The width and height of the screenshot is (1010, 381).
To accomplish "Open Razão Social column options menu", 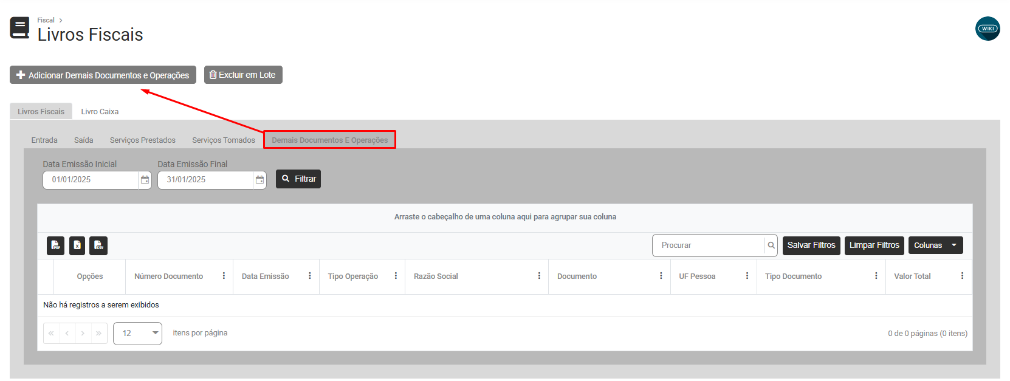I will click(538, 276).
